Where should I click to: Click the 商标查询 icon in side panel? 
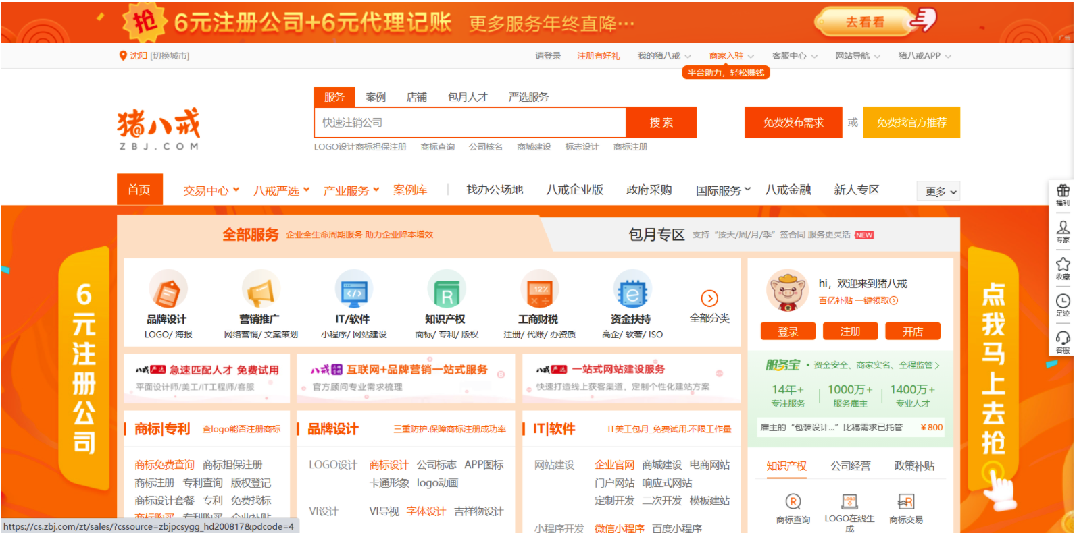(793, 502)
